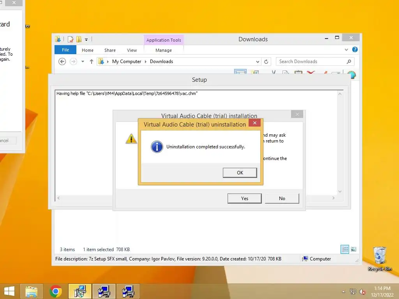
Task: Click OK in the uninstallation dialog
Action: 240,172
